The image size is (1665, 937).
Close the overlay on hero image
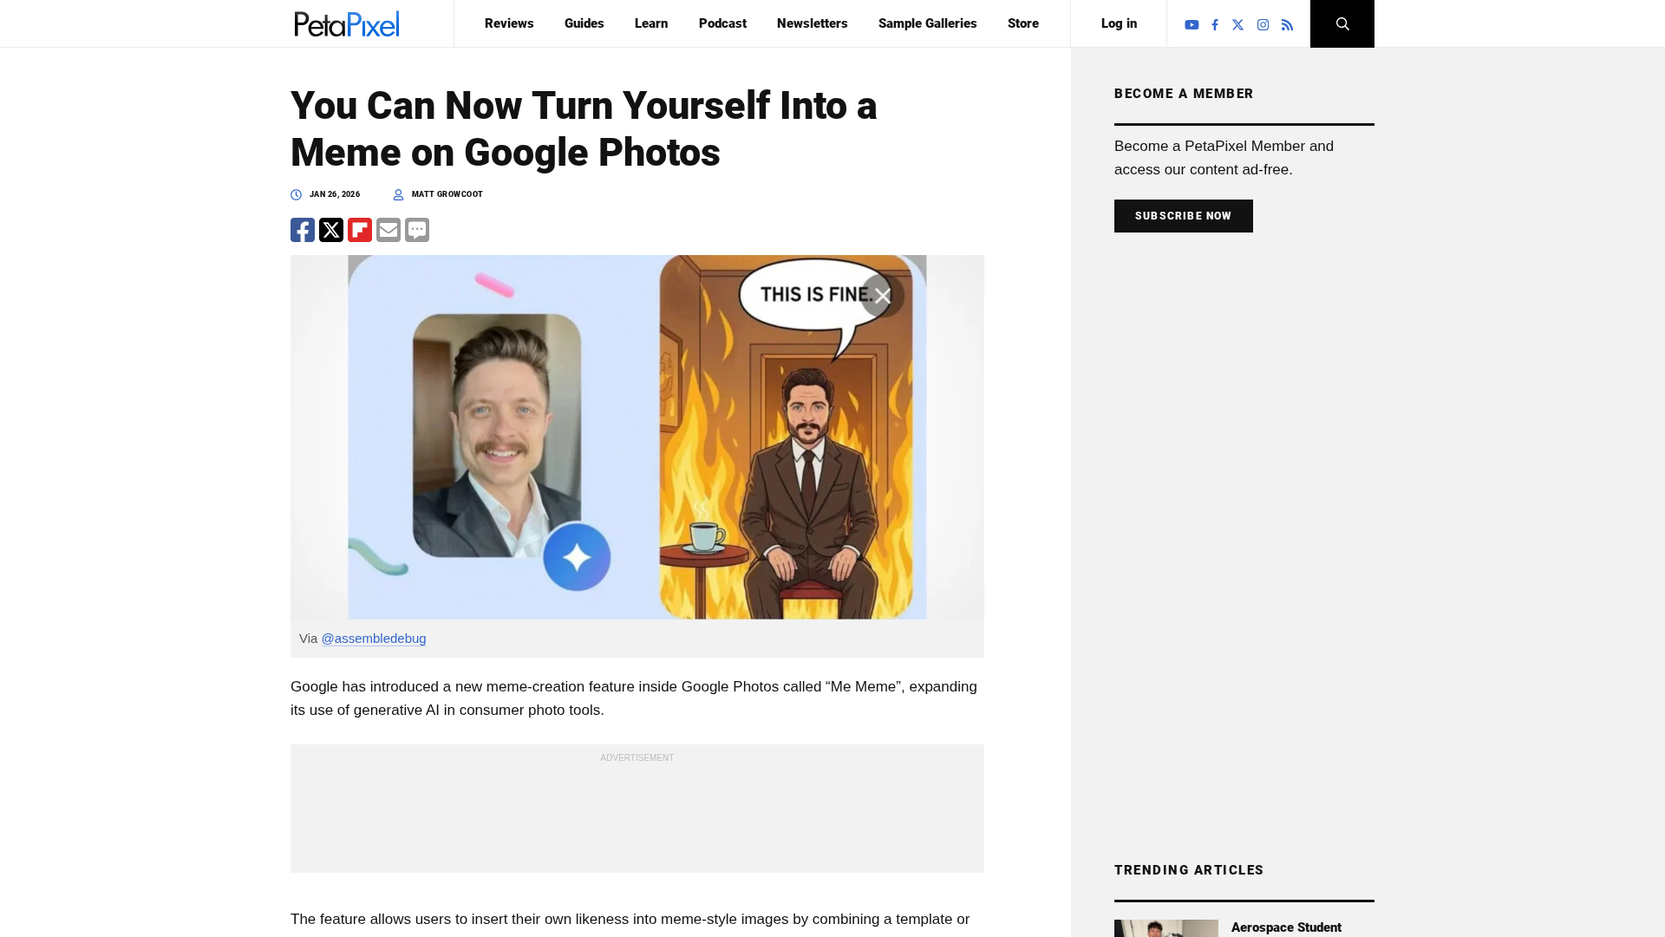coord(883,297)
